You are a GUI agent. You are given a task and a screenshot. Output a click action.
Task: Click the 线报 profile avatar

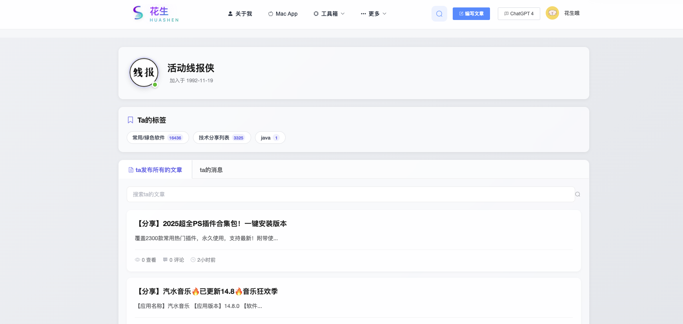144,72
